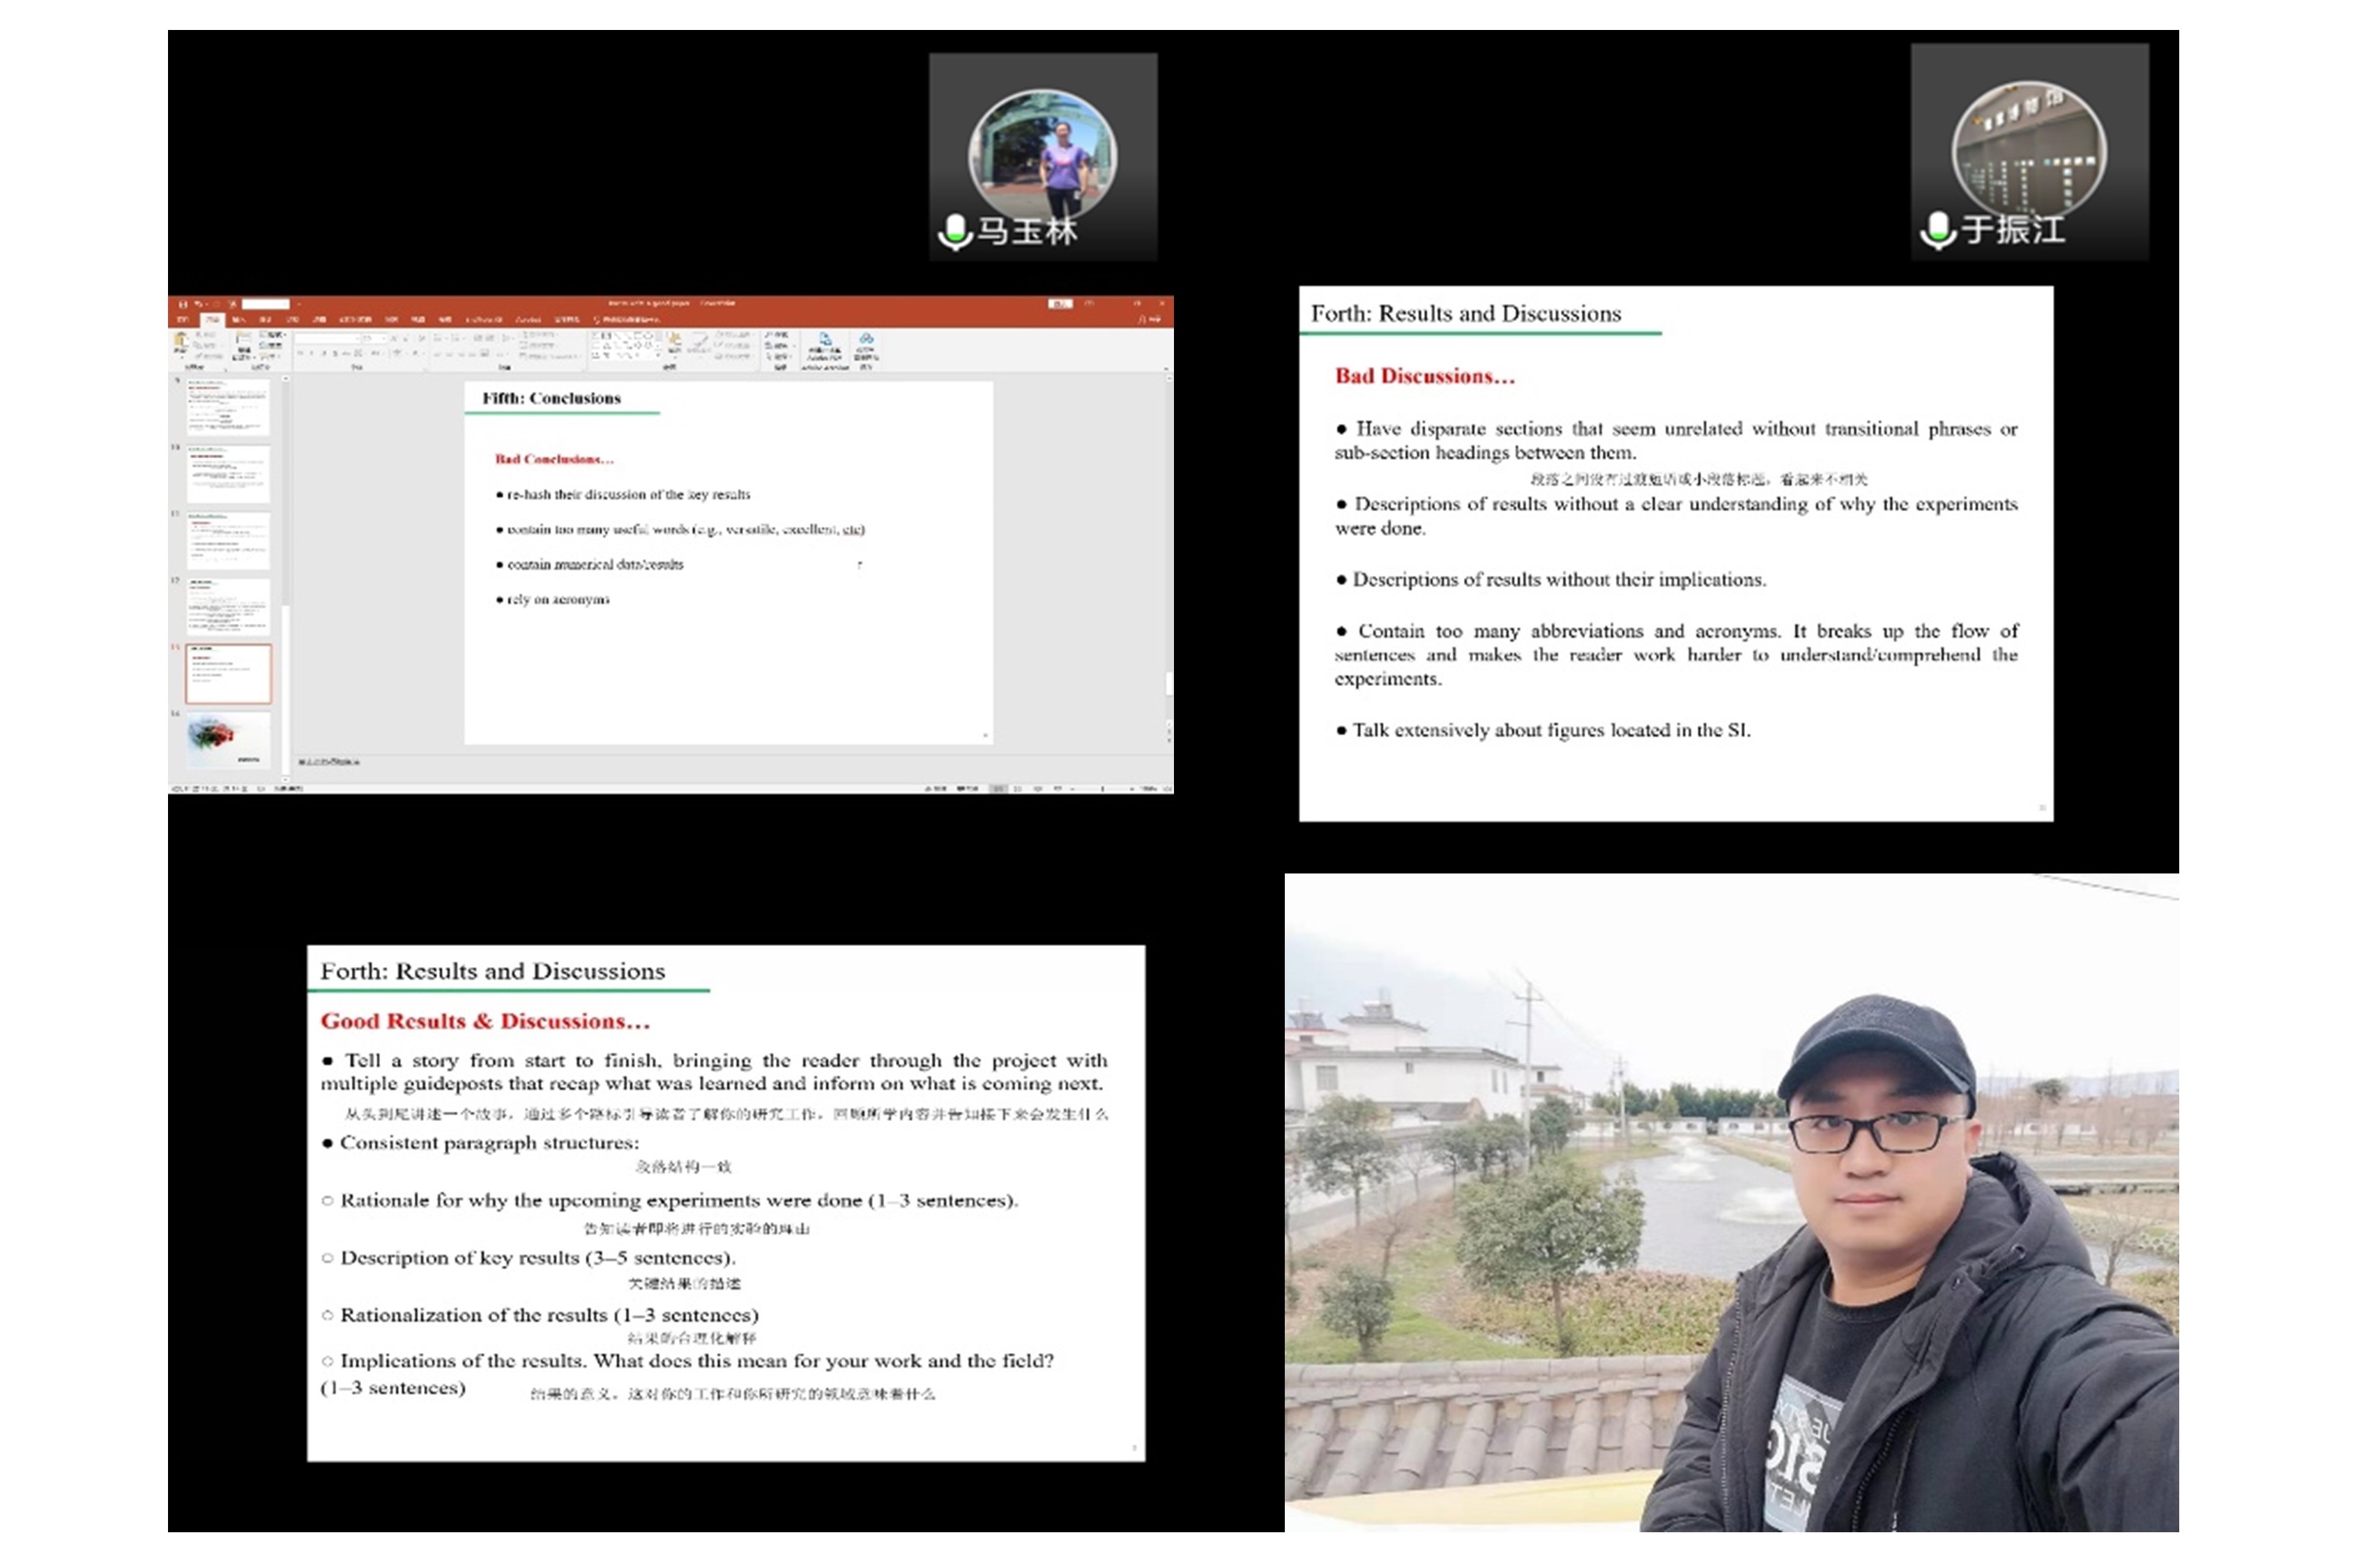
Task: Click the zoom slider in status bar
Action: point(1102,789)
